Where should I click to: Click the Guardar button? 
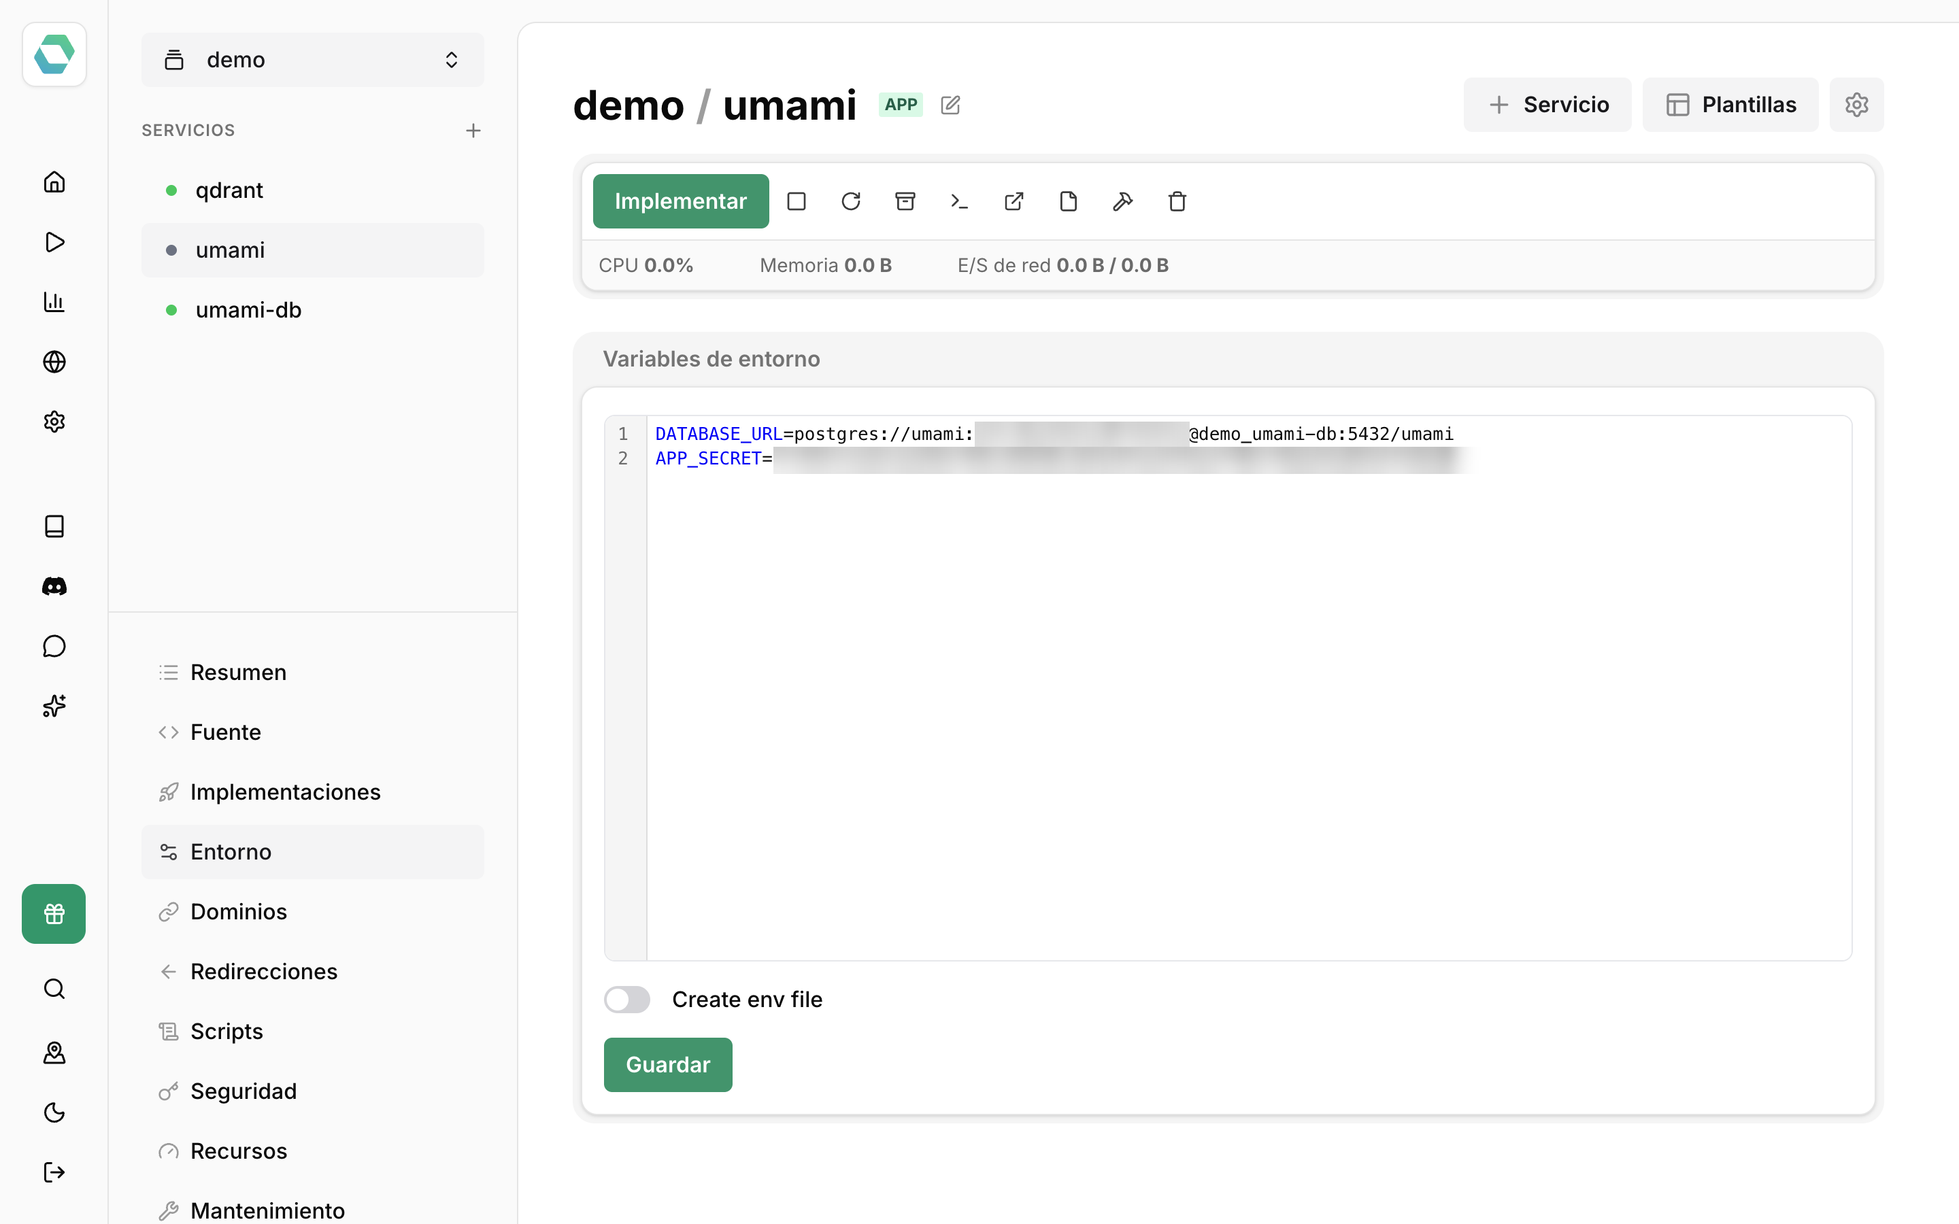[668, 1064]
